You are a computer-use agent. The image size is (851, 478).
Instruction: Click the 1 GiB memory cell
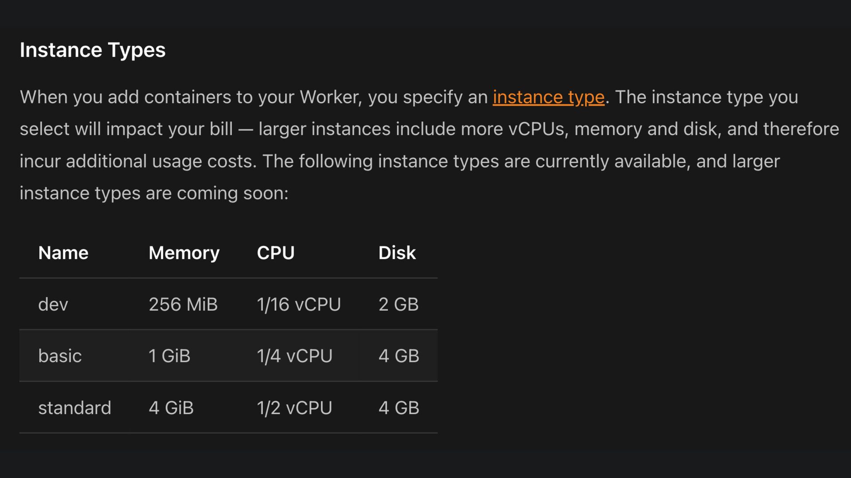pos(169,356)
